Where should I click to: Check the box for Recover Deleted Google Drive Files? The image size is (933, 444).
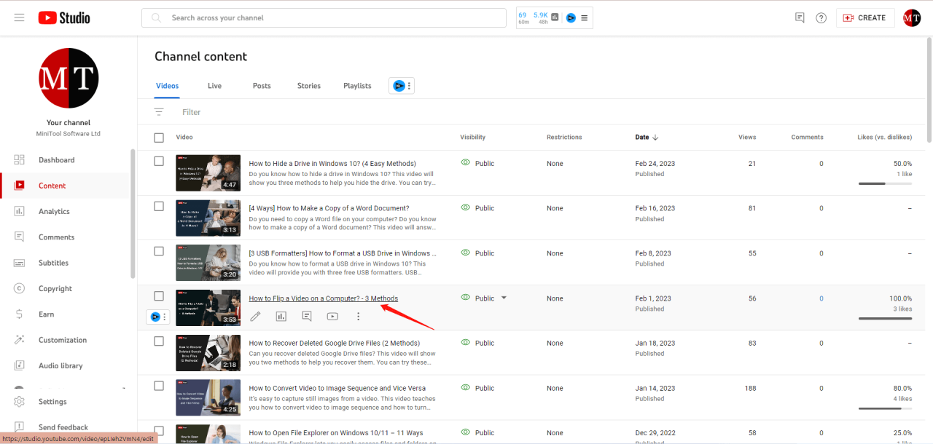pos(159,341)
